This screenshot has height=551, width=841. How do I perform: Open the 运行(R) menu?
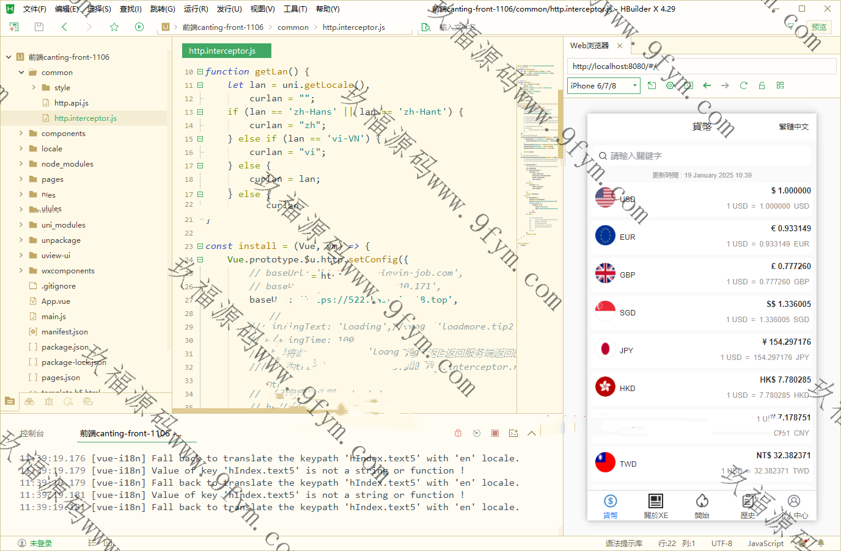[x=196, y=9]
